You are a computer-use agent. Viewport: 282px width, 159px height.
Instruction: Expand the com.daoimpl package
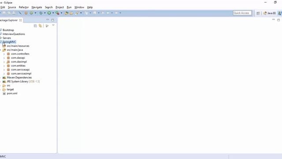click(4, 62)
